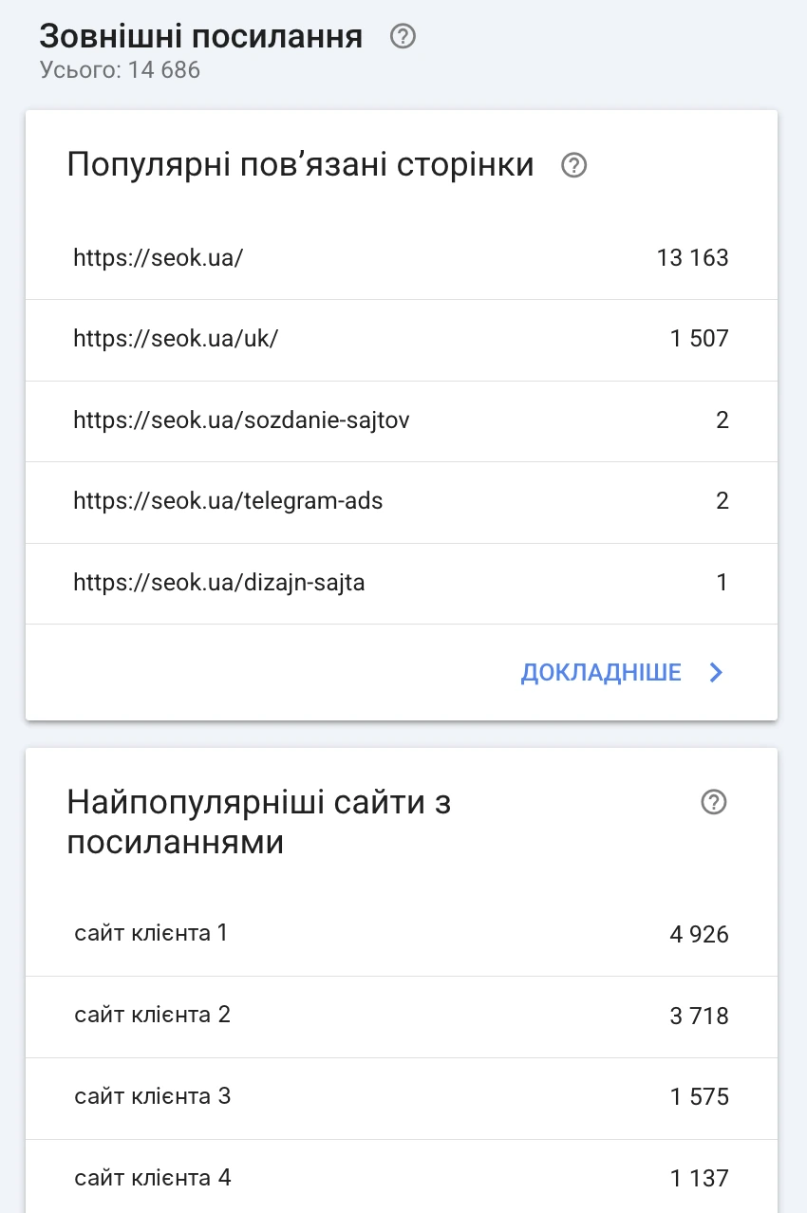The height and width of the screenshot is (1213, 807).
Task: Click the Найпопулярніші сайти з посиланнями title
Action: (x=259, y=822)
